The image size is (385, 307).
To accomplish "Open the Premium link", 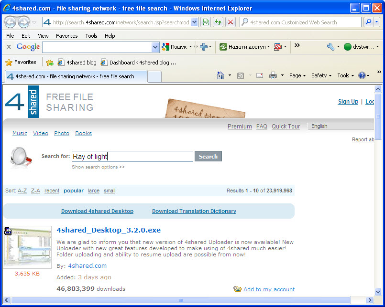I will 240,126.
